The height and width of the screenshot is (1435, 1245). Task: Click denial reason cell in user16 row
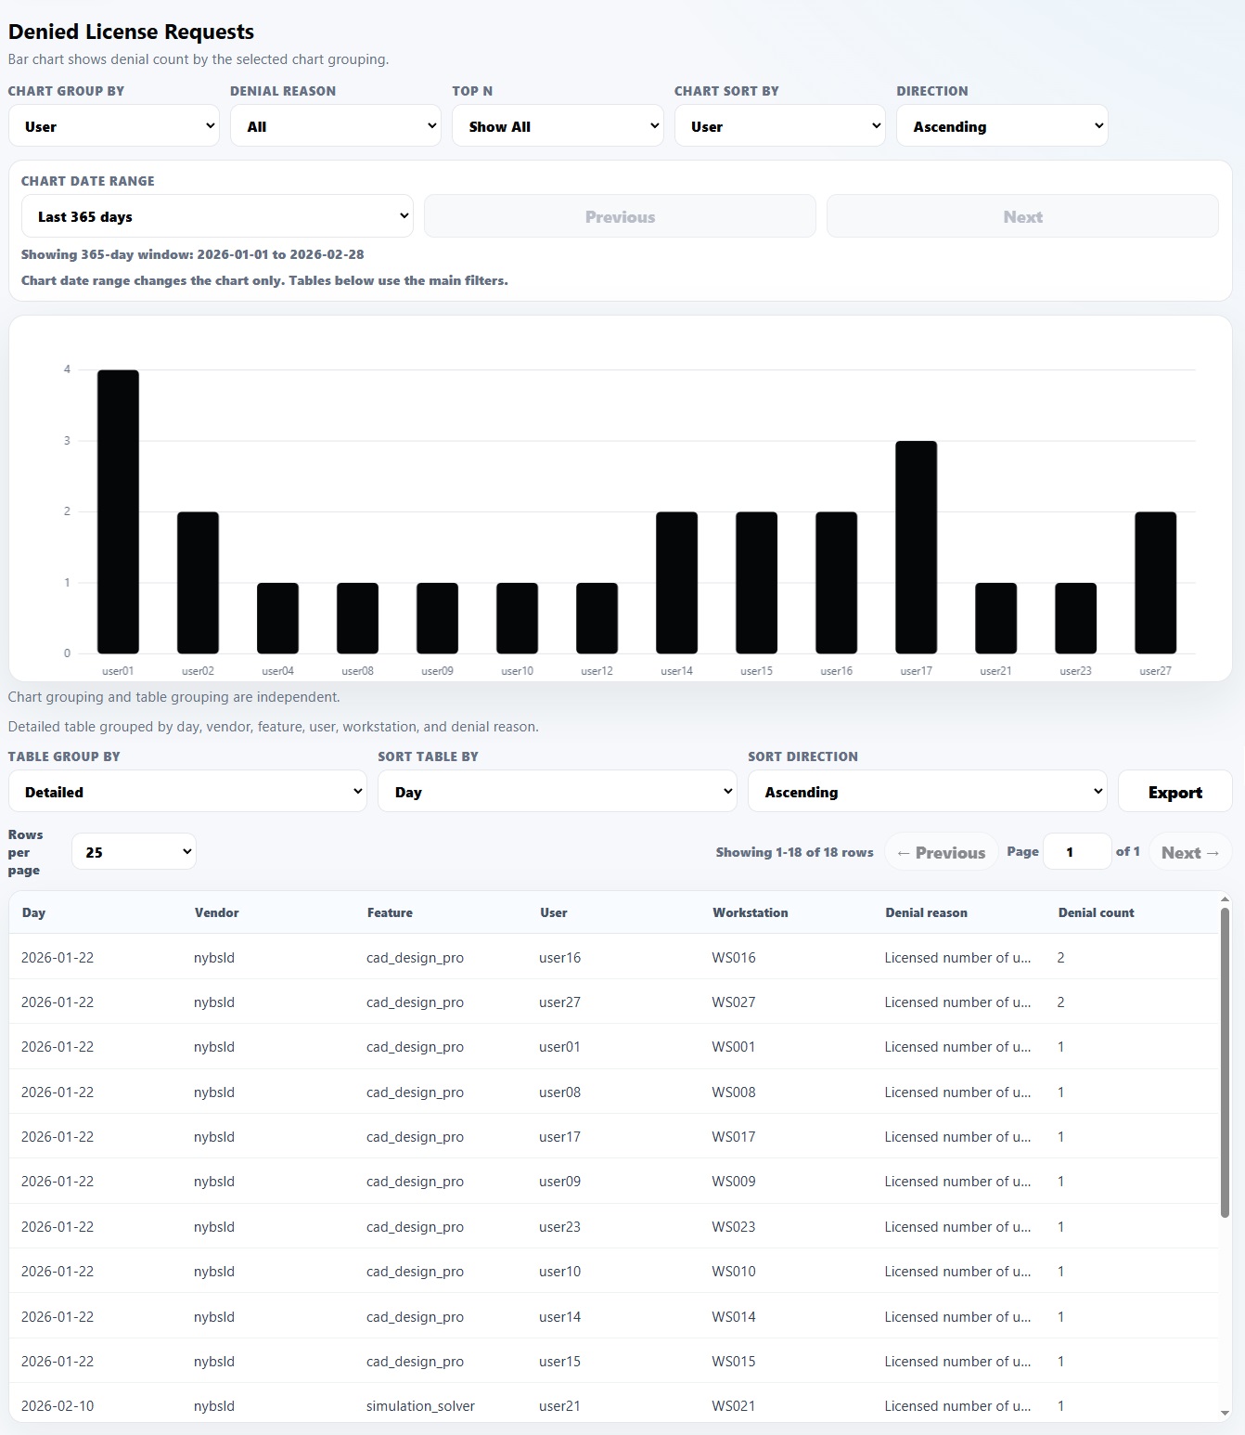pyautogui.click(x=957, y=957)
